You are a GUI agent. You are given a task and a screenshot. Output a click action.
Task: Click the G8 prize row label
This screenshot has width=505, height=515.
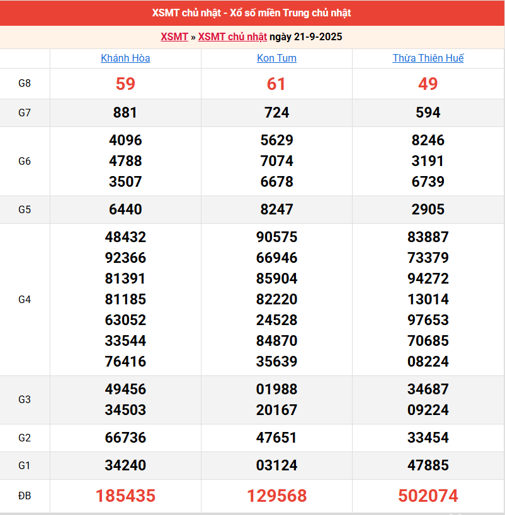25,83
